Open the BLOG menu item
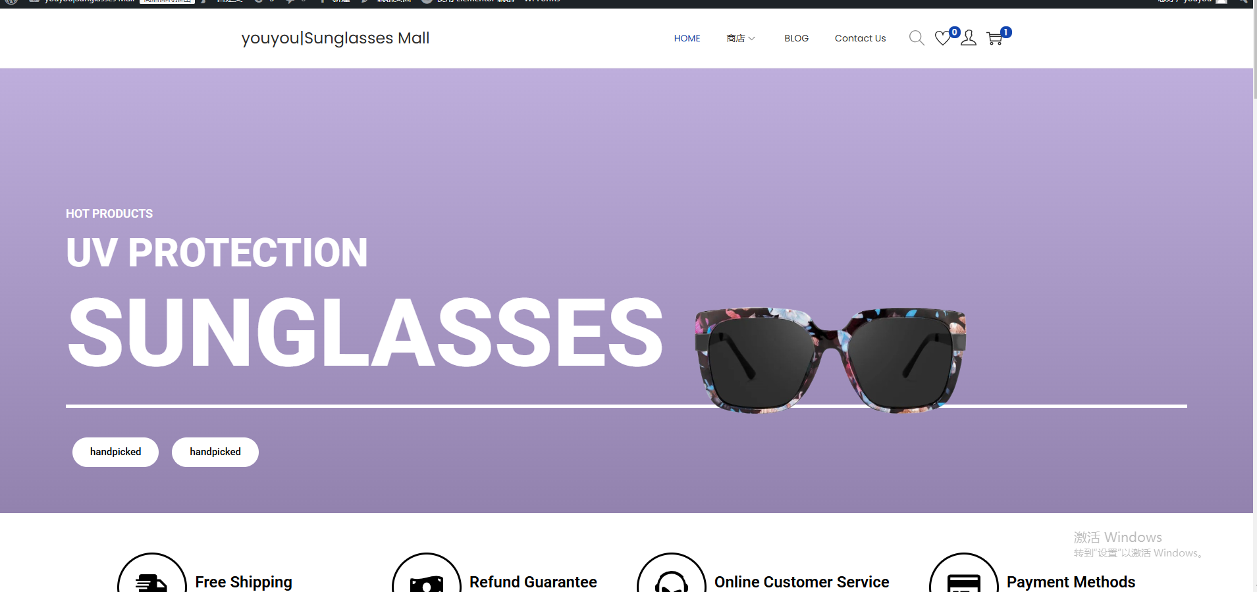This screenshot has height=592, width=1257. (796, 38)
